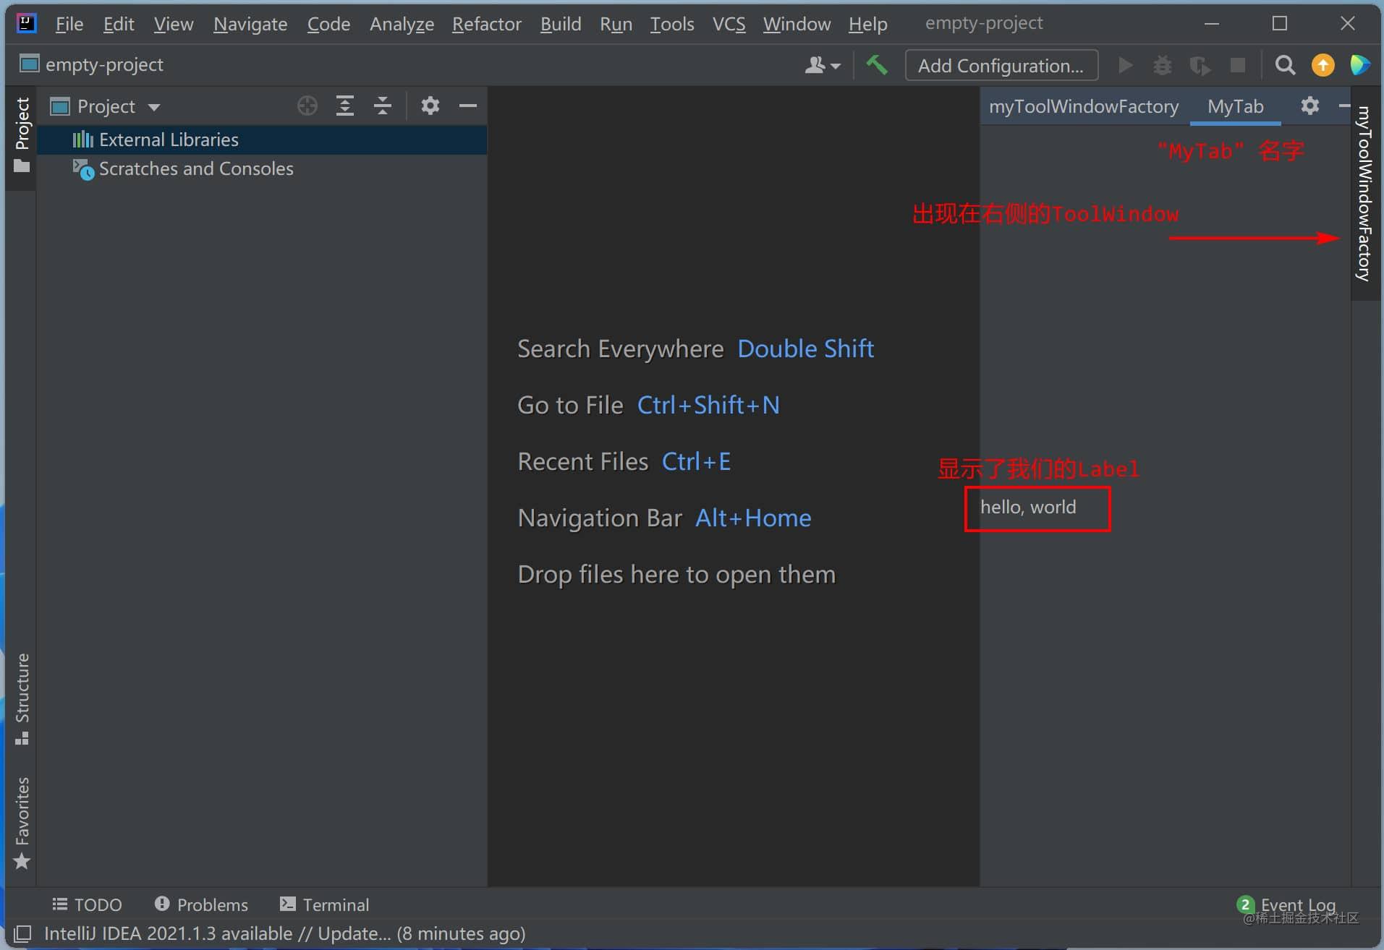Open the Terminal tool window
The width and height of the screenshot is (1384, 950).
pos(324,904)
